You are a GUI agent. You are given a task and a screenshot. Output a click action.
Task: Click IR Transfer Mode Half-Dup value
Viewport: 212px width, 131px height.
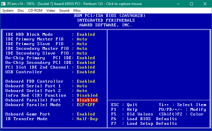click(87, 119)
